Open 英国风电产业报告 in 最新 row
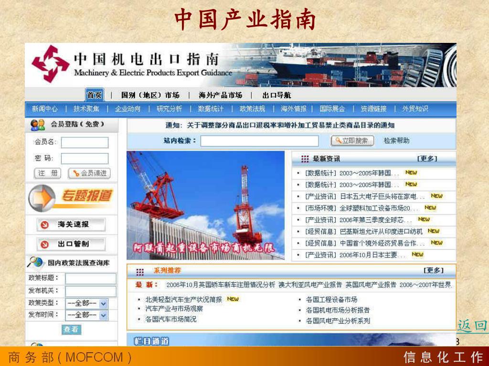The height and width of the screenshot is (366, 489). pyautogui.click(x=371, y=285)
